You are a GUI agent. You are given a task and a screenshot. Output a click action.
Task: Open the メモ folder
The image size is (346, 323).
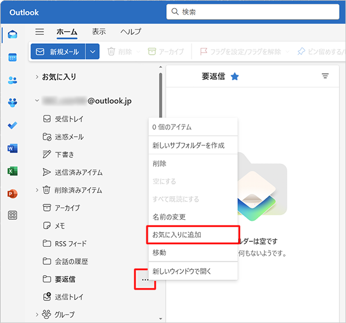pos(54,226)
